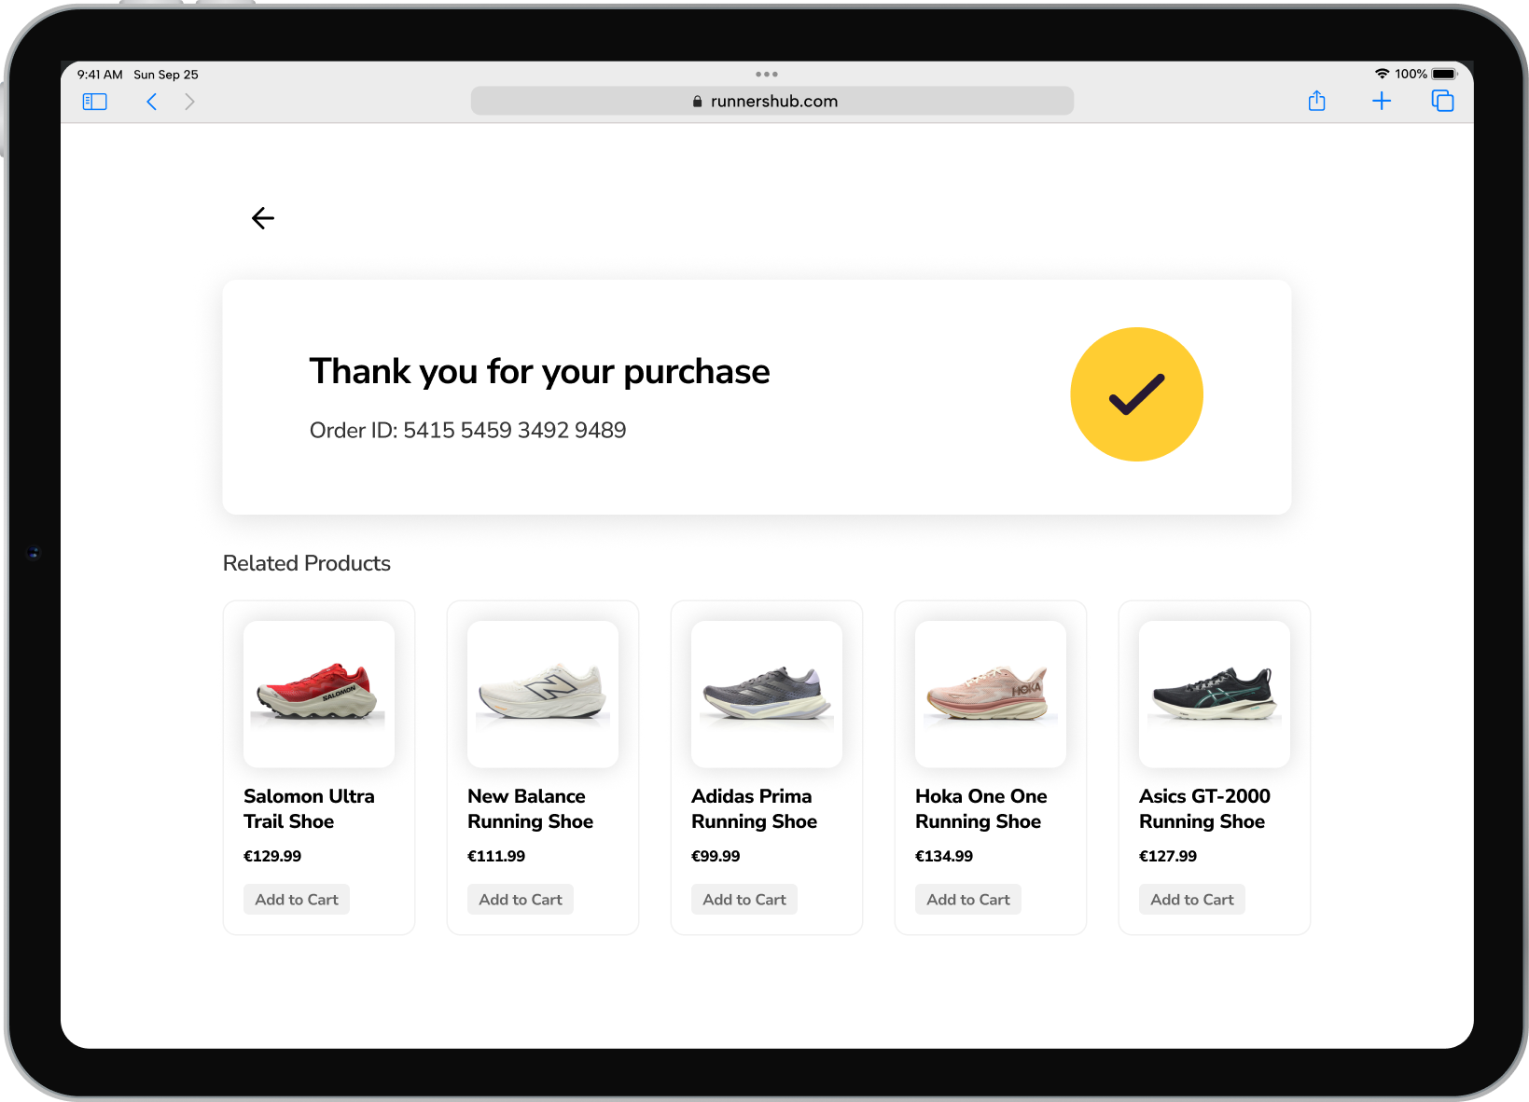Go back with Safari's back chevron
1529x1102 pixels.
point(151,102)
